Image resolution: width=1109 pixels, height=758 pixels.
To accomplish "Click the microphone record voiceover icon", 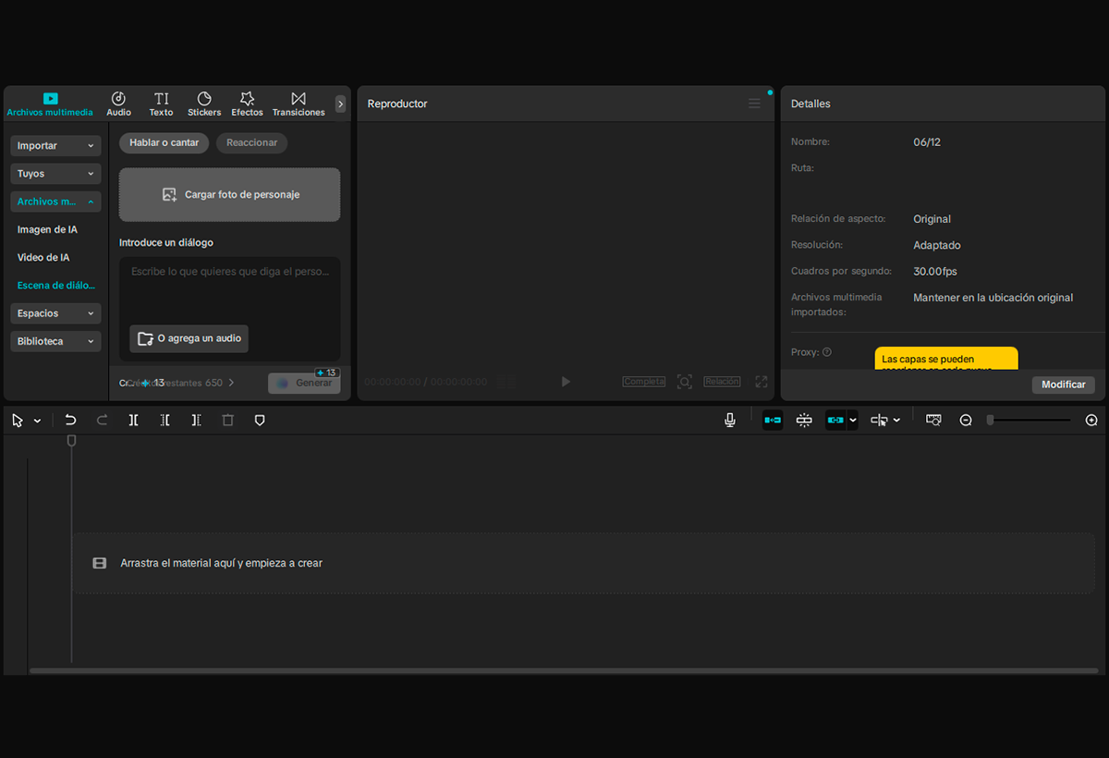I will tap(730, 421).
